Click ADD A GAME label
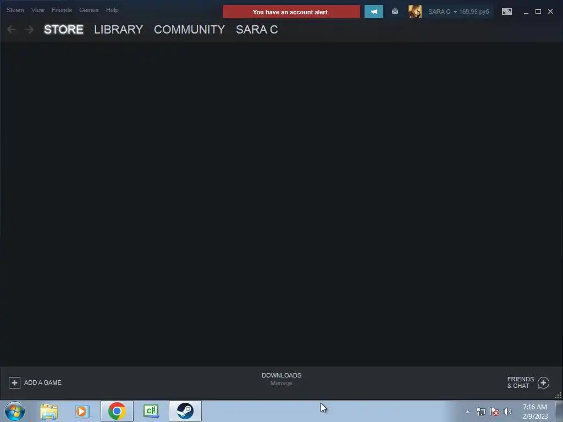563x422 pixels. point(43,382)
